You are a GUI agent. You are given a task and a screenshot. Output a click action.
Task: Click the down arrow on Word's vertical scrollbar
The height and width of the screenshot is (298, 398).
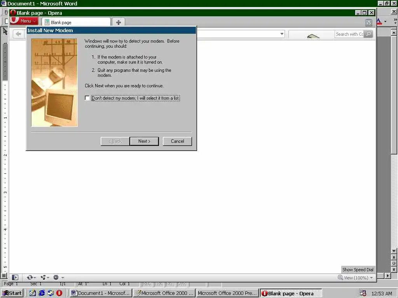(x=394, y=251)
